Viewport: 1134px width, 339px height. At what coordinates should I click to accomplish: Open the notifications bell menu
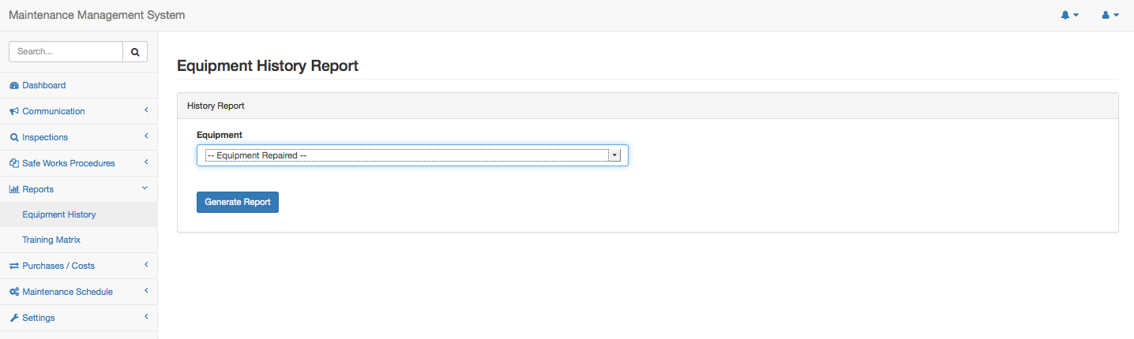coord(1069,16)
